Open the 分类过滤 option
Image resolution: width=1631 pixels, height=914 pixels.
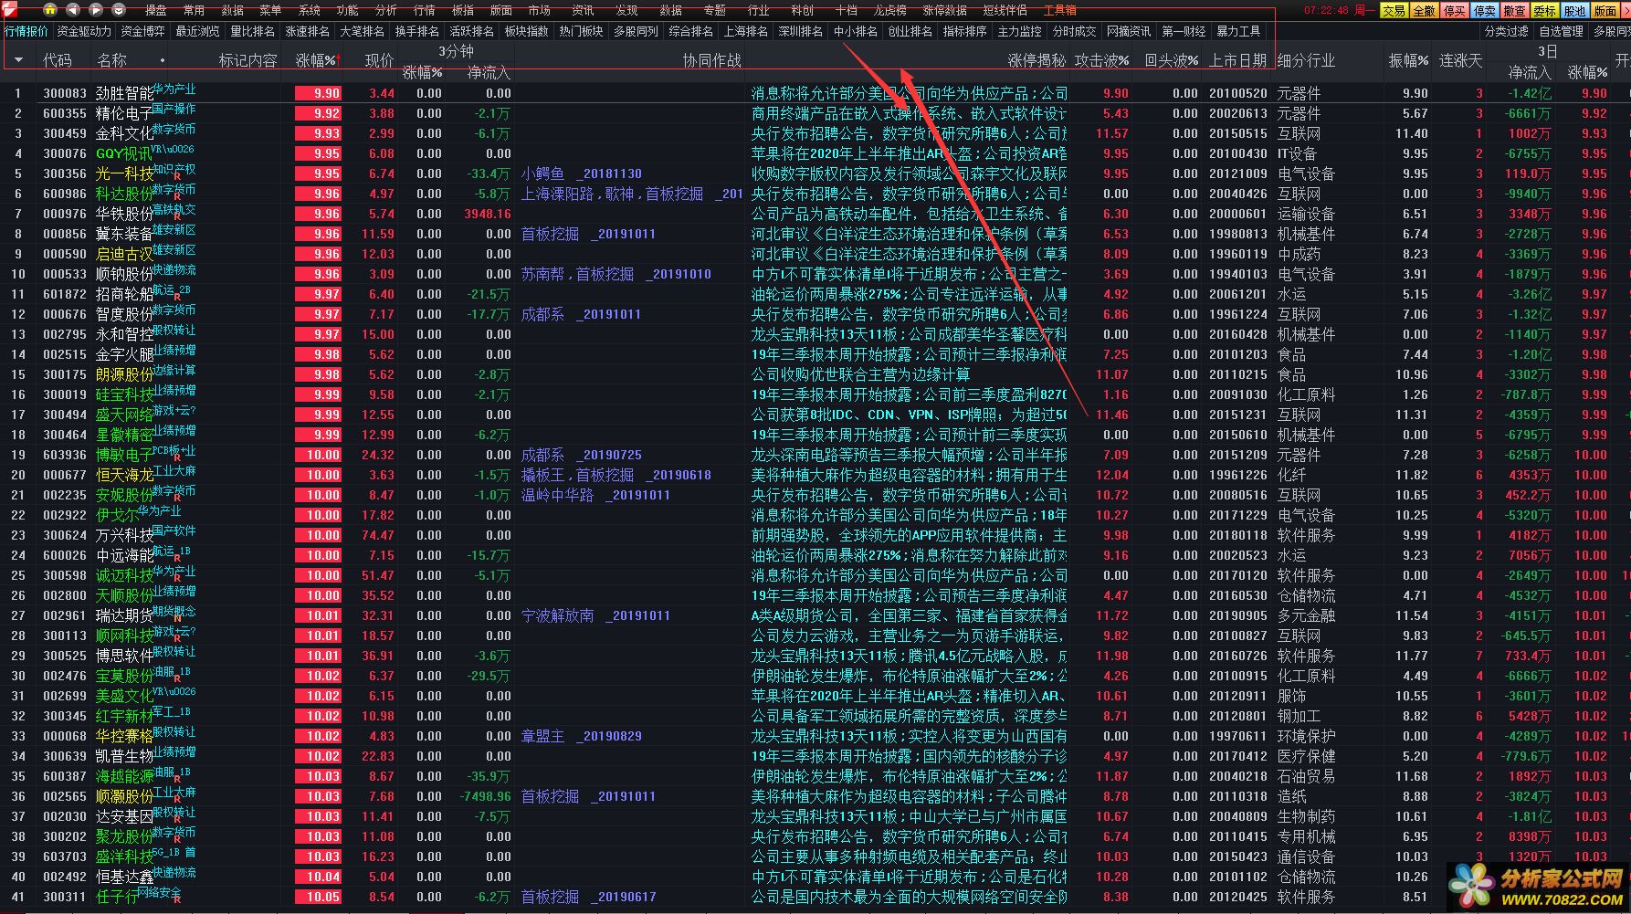click(1507, 31)
